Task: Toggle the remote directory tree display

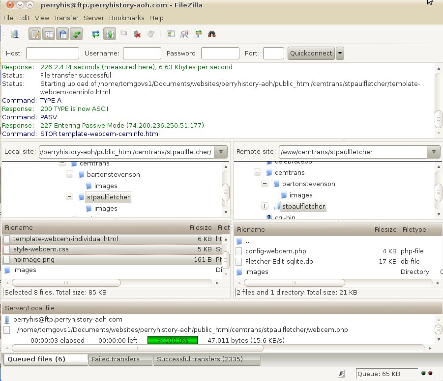Action: click(x=62, y=34)
